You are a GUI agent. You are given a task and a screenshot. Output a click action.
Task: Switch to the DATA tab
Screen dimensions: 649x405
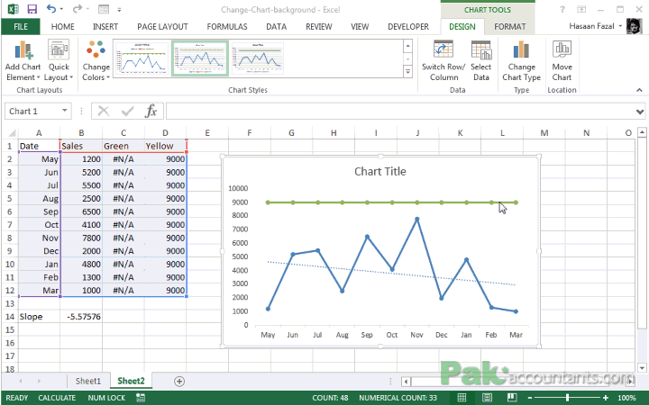tap(276, 27)
